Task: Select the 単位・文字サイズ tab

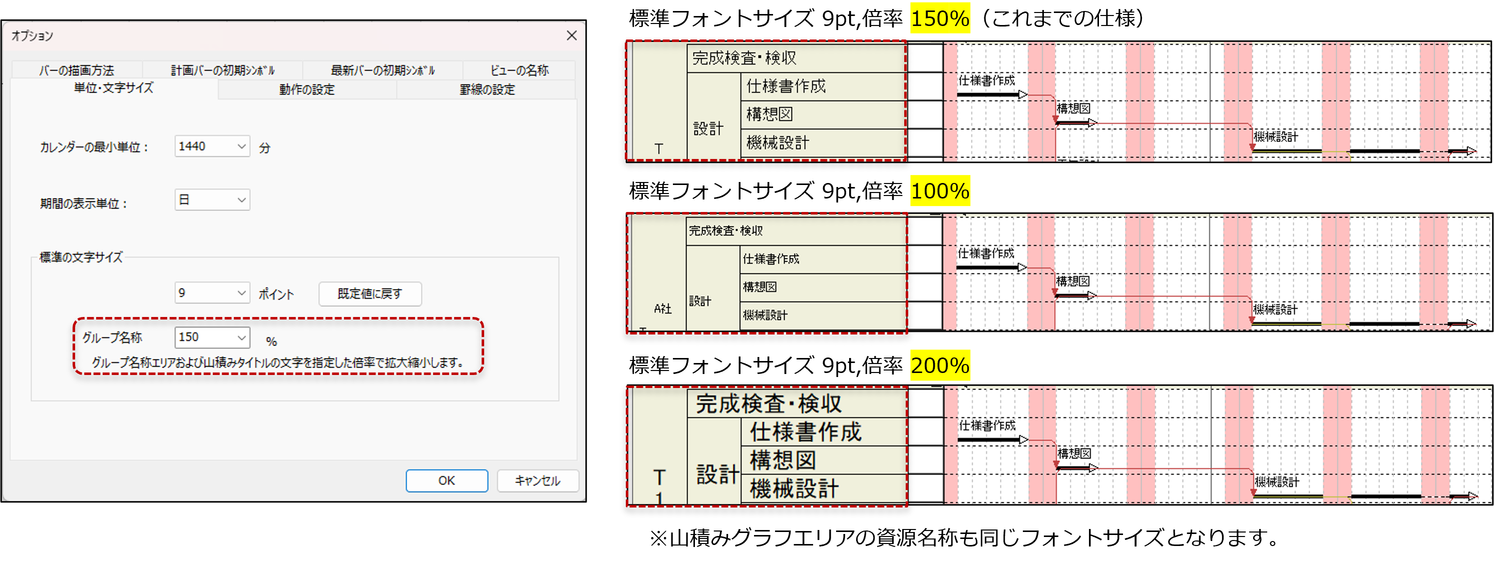Action: (x=114, y=88)
